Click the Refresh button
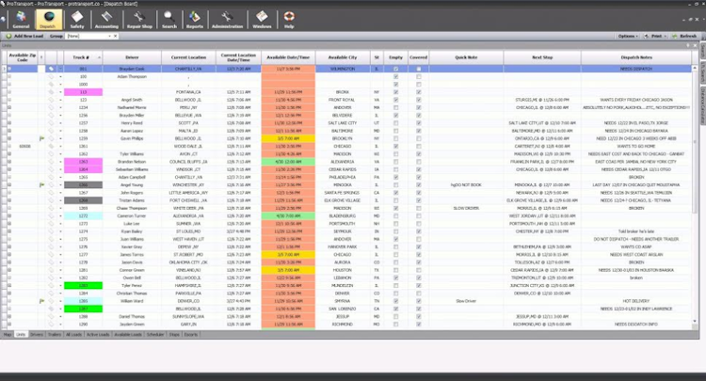Image resolution: width=706 pixels, height=381 pixels. 684,36
